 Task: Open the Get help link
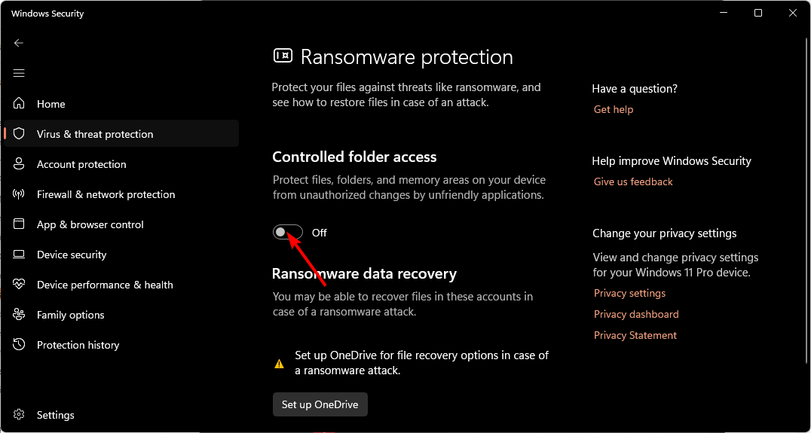(x=614, y=109)
